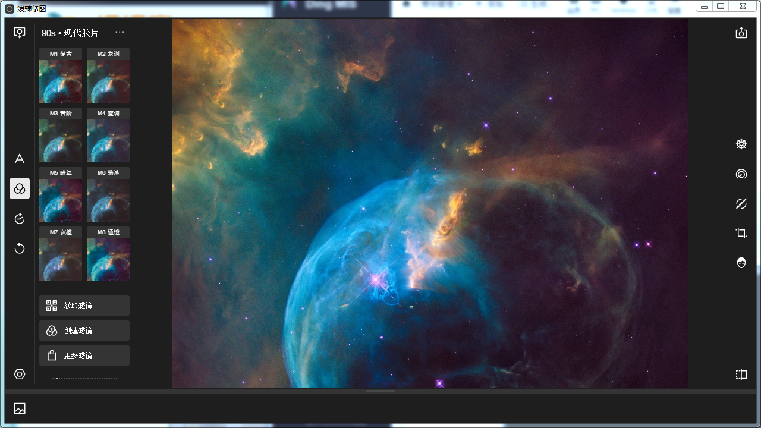Viewport: 761px width, 428px height.
Task: Click the 获取滤镜 button
Action: coord(84,306)
